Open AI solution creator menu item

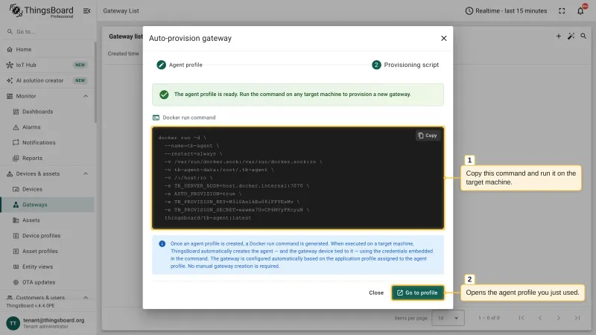(x=48, y=80)
